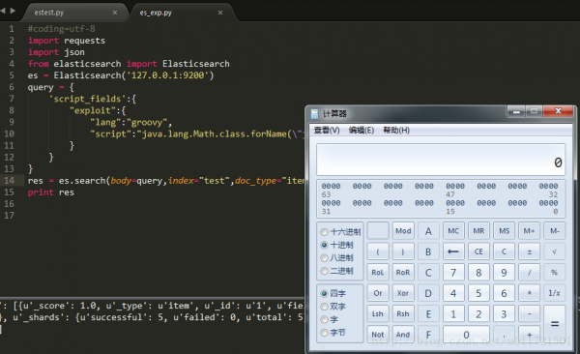Click the RoL rotate left button
This screenshot has height=354, width=580.
point(378,273)
